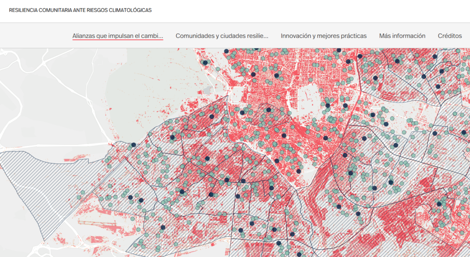Open the Alianzas que impulsan el cambi... tab
Image resolution: width=470 pixels, height=257 pixels.
pyautogui.click(x=118, y=36)
